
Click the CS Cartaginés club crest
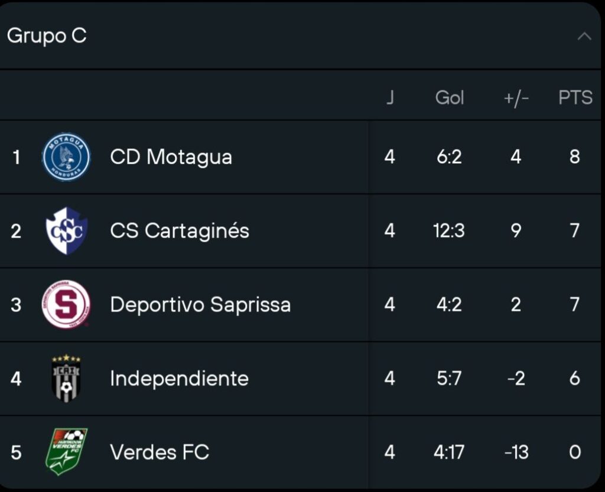pos(66,230)
